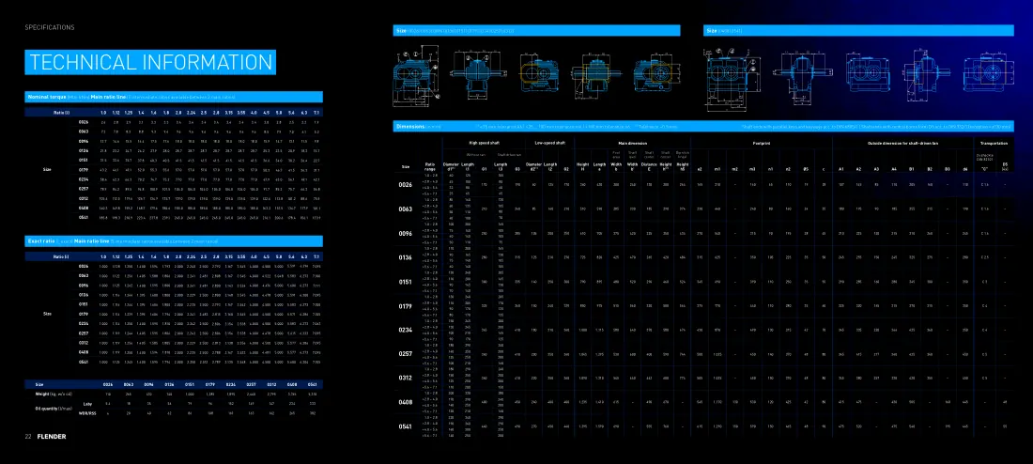
Task: Click the 0179 column header in Weight table
Action: [x=209, y=383]
